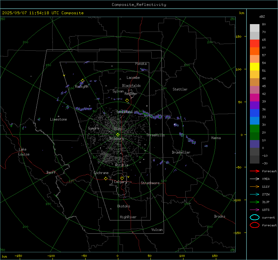Image resolution: width=278 pixels, height=260 pixels.
Task: Select the Limestone label
Action: [x=58, y=119]
